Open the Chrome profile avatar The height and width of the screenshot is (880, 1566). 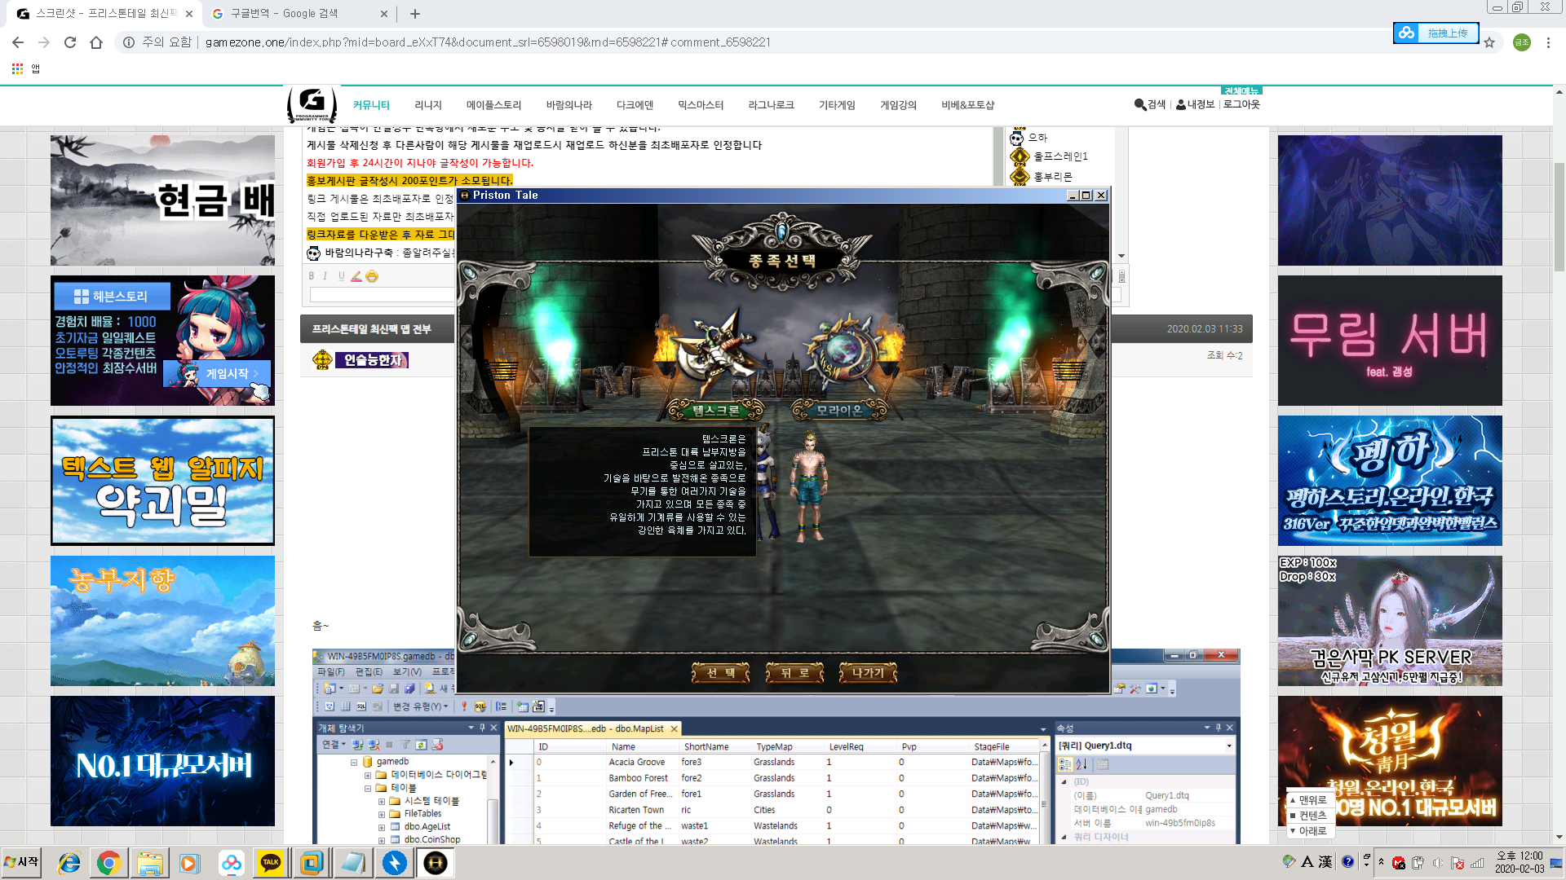[1522, 42]
